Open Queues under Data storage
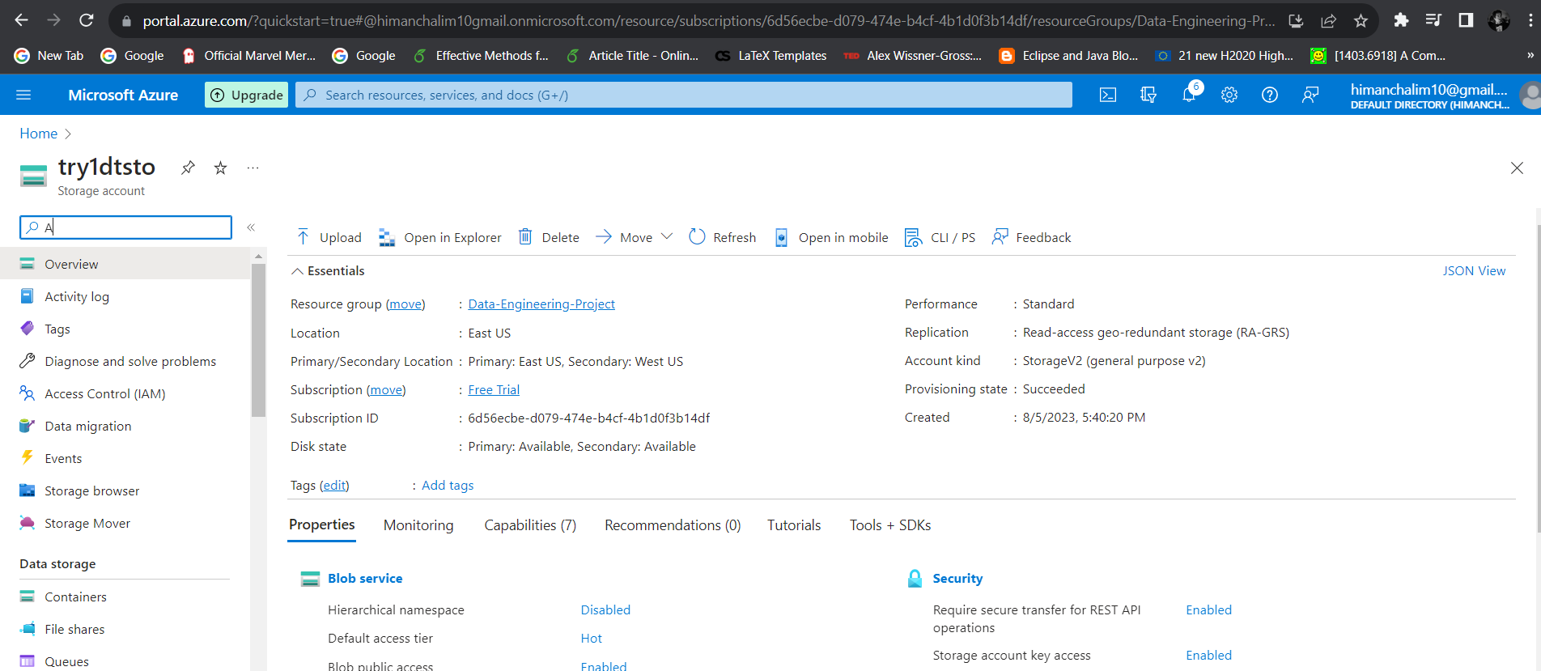 pos(125,661)
